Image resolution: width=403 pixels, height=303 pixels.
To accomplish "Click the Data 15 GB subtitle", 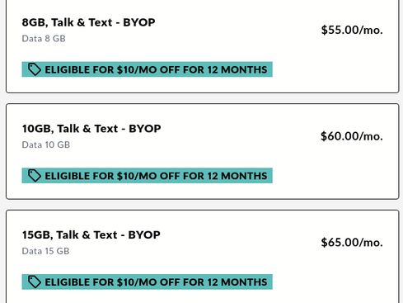I will tap(45, 251).
